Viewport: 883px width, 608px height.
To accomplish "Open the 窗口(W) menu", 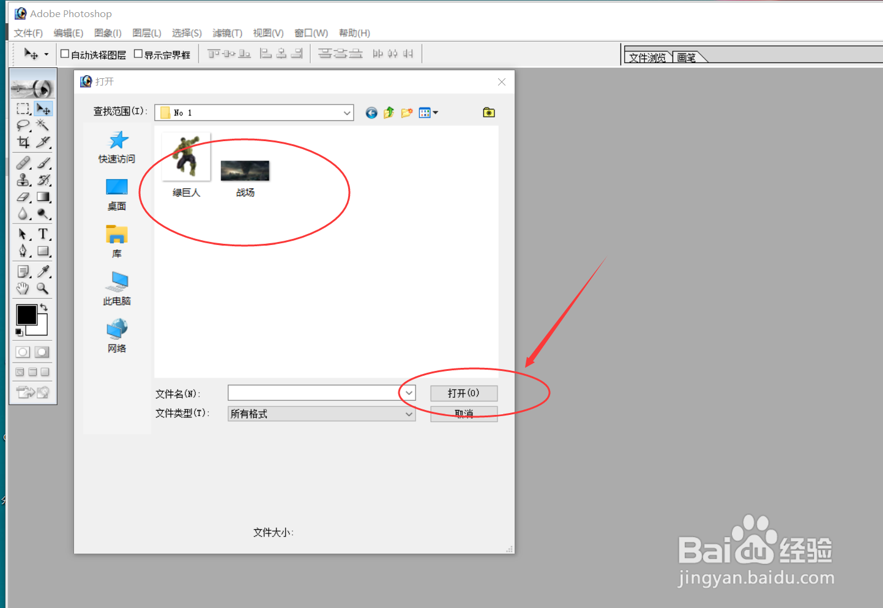I will click(x=311, y=33).
